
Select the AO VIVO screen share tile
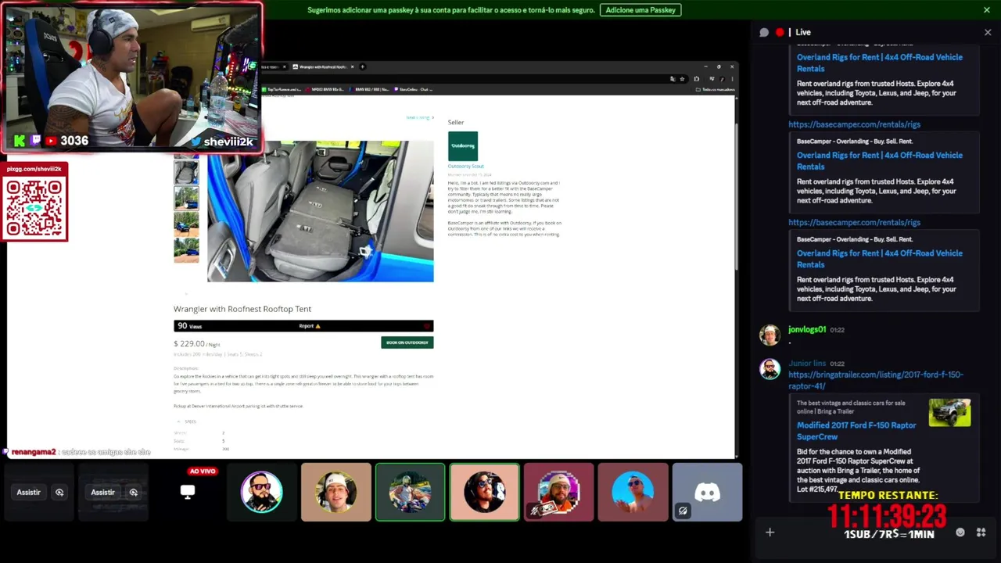[188, 492]
